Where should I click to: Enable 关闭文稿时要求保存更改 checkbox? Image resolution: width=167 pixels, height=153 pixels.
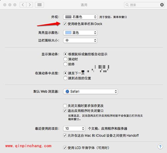pos(65,105)
